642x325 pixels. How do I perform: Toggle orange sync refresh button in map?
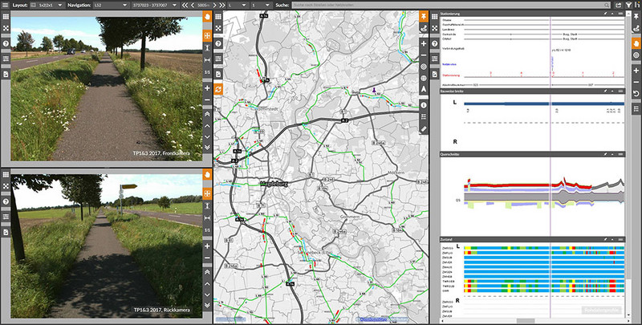coord(218,89)
